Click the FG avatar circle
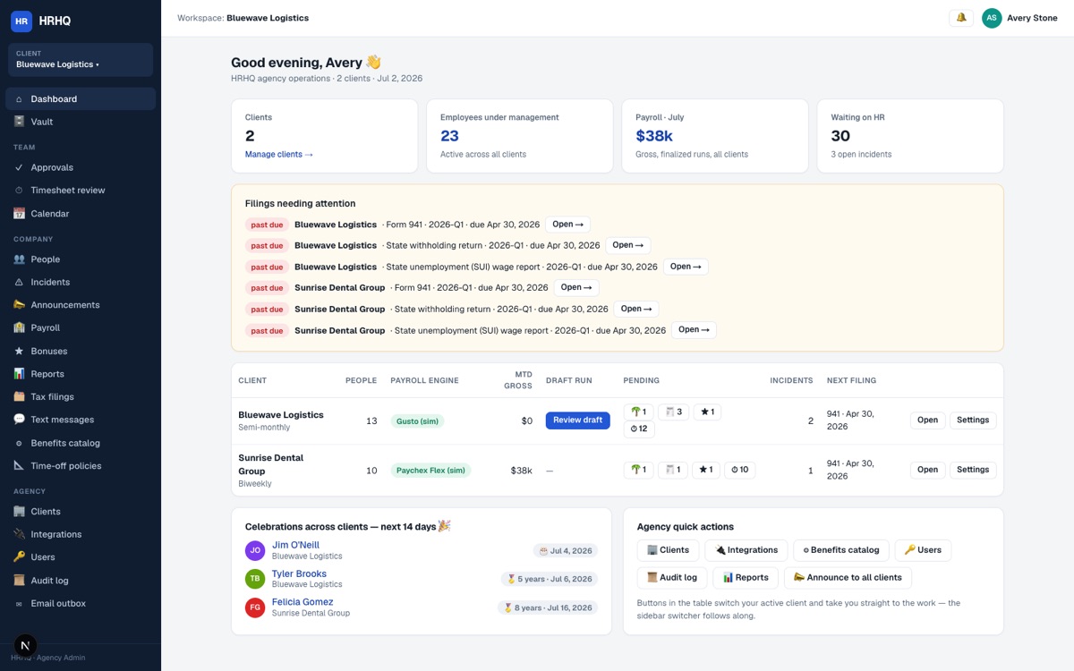The width and height of the screenshot is (1074, 671). (255, 607)
